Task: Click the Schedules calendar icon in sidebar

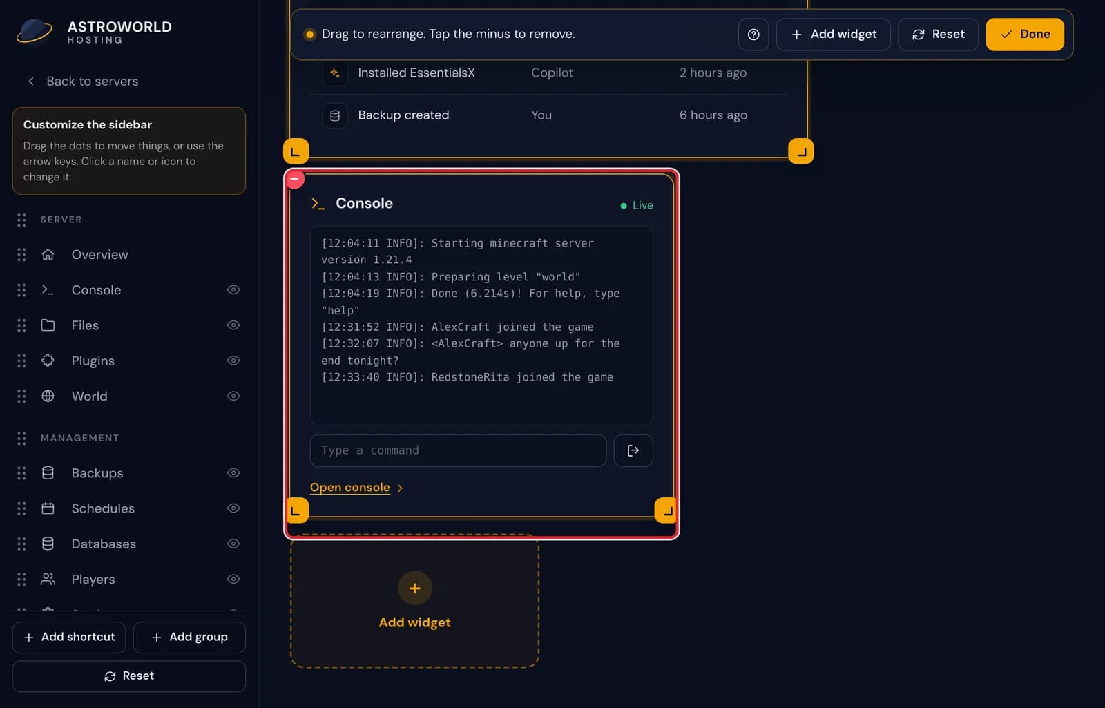Action: click(48, 508)
